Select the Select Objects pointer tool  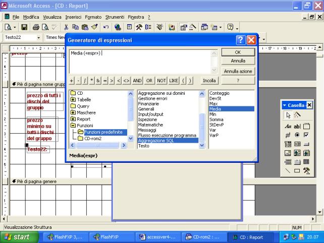(x=288, y=115)
